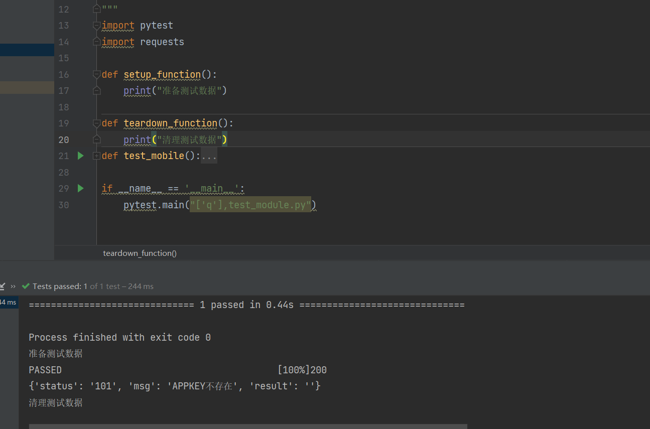Click the word 'pytest' on the import line
Screen dimensions: 650x429
[156, 26]
